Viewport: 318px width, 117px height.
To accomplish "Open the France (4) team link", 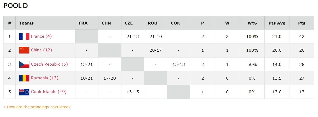I will [41, 36].
